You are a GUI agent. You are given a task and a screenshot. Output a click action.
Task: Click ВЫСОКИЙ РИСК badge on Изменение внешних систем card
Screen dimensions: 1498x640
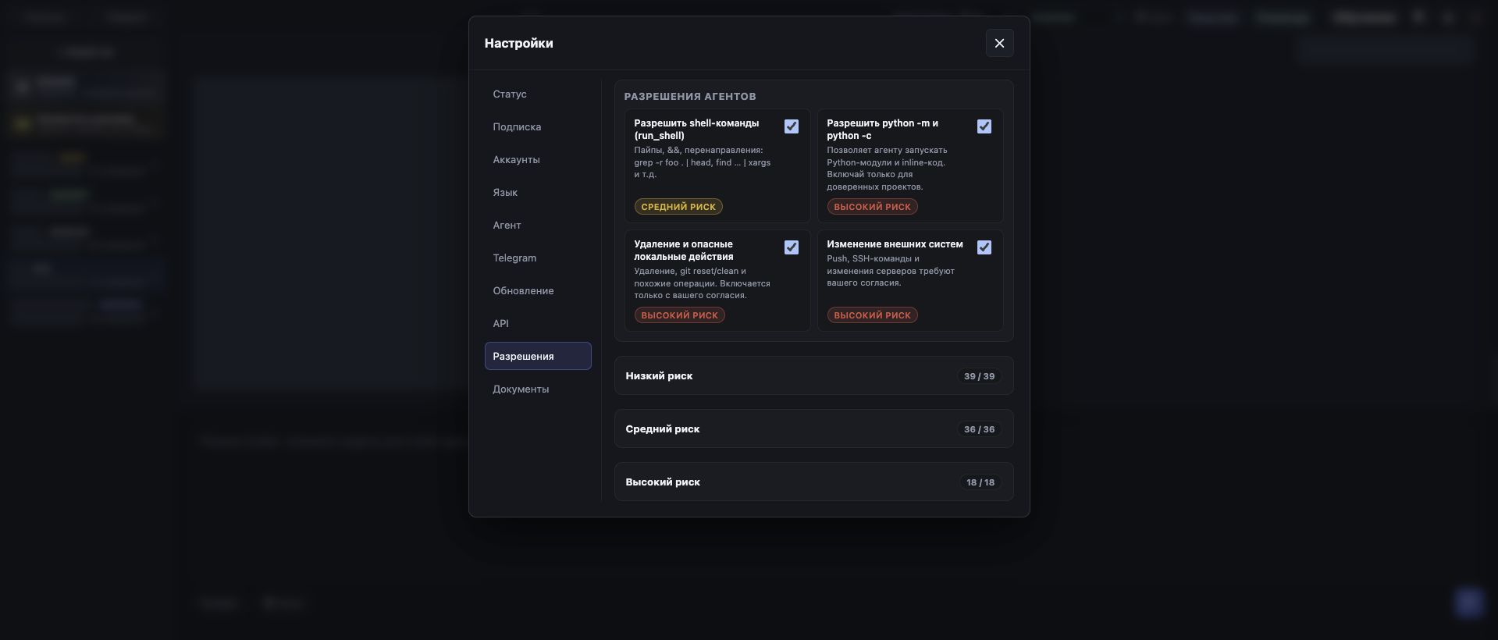click(x=872, y=315)
